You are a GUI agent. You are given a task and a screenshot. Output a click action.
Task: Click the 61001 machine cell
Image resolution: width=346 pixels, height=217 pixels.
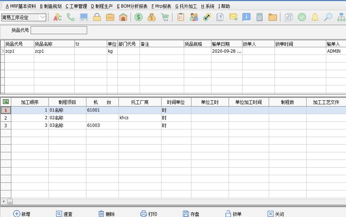click(x=102, y=110)
